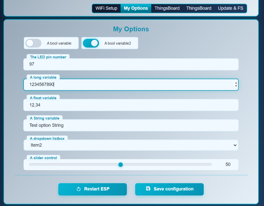This screenshot has width=264, height=206.
Task: Click the float variable field with 12,34
Action: [131, 105]
